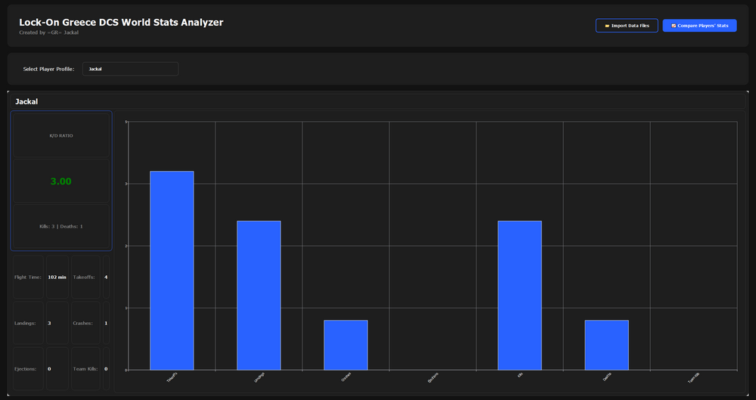Click the 'Created by =GR= Jackal' subtitle
The width and height of the screenshot is (756, 400).
pos(48,33)
